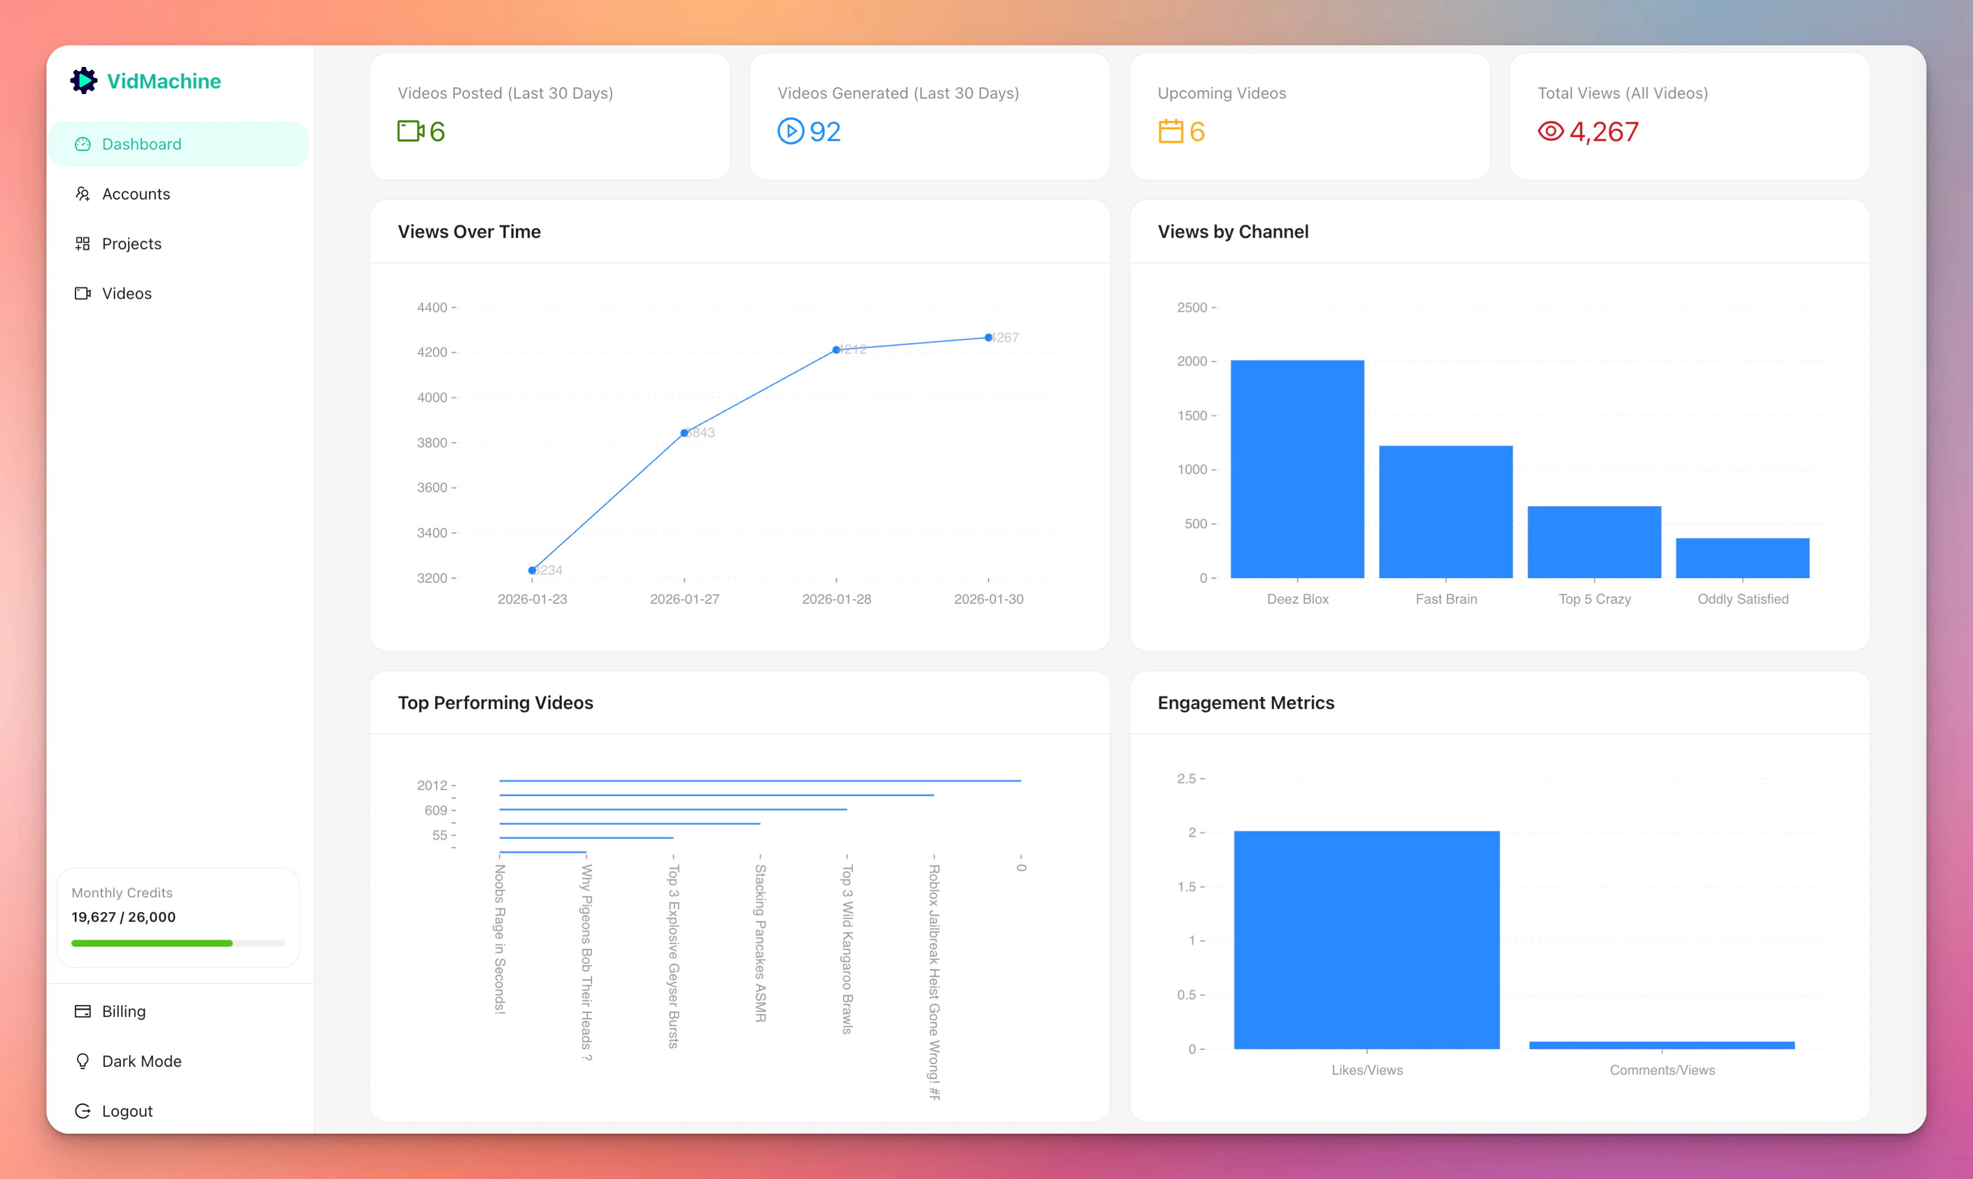Click the Logout label
This screenshot has height=1179, width=1973.
127,1110
